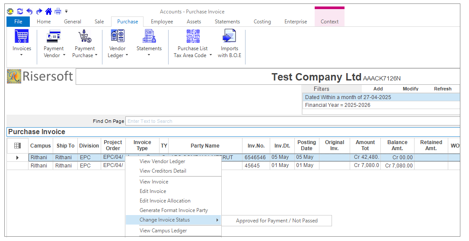469x241 pixels.
Task: Click the grid column chooser icon
Action: click(x=17, y=146)
